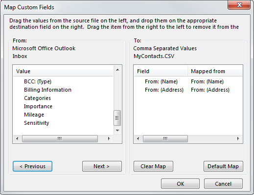This screenshot has width=254, height=195.
Task: Select Importance value
Action: (38, 106)
